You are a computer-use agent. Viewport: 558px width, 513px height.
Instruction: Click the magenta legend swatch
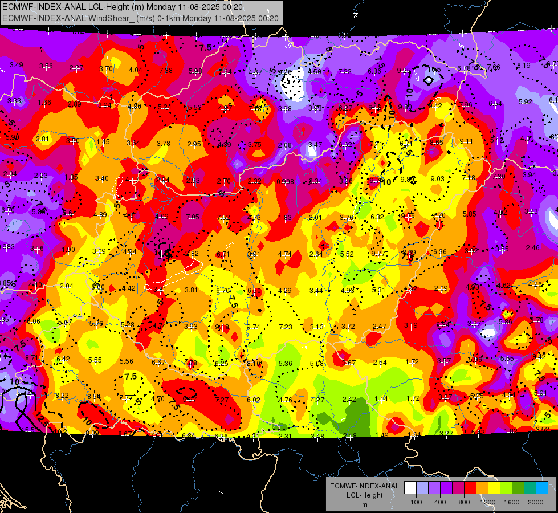[x=458, y=488]
